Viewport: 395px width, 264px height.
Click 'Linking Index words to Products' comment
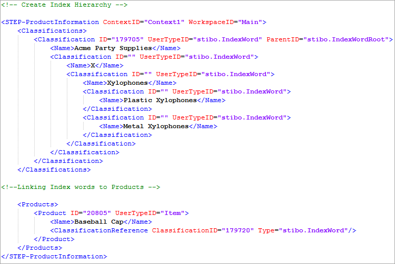point(81,187)
